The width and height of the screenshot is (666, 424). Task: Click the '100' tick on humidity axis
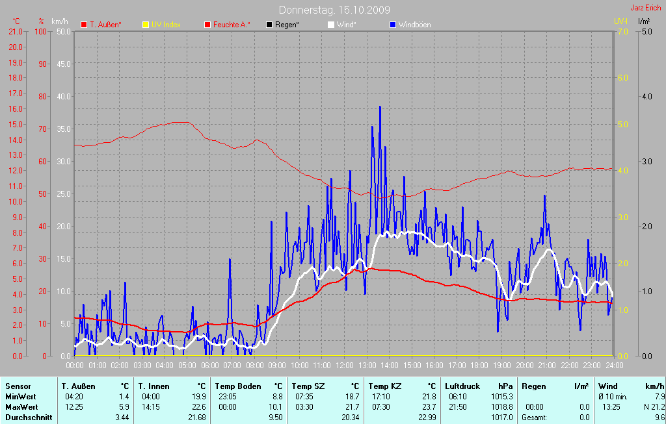[41, 31]
